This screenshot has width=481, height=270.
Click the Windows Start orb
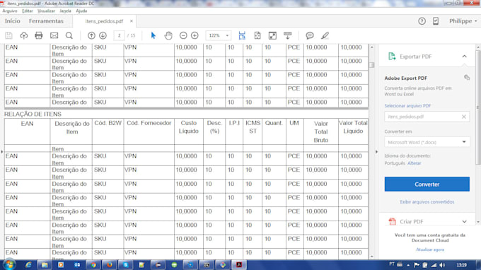coord(9,264)
